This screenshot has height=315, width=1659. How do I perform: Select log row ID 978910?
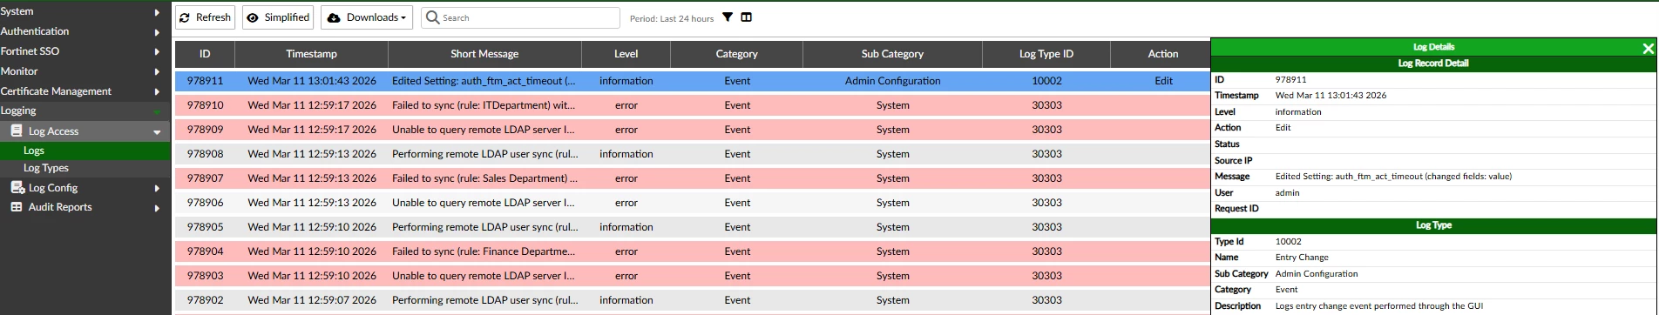[x=692, y=105]
